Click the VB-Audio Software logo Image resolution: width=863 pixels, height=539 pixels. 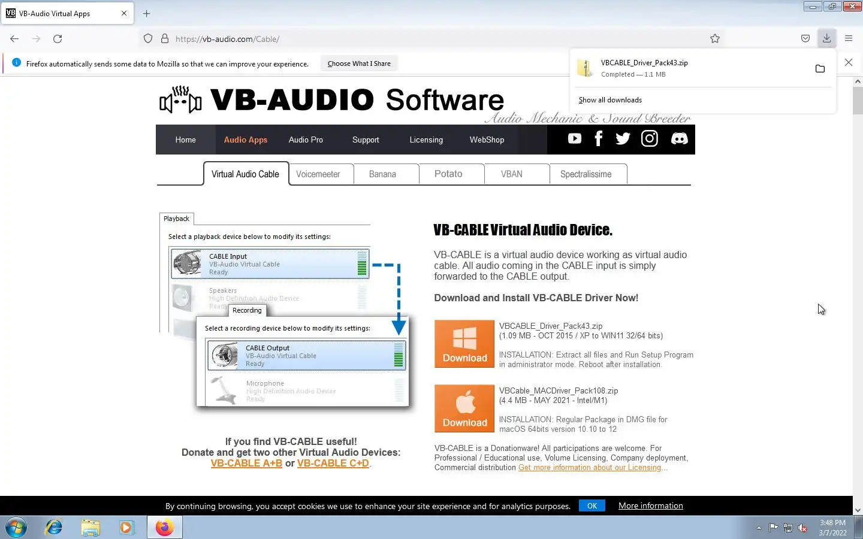[332, 100]
